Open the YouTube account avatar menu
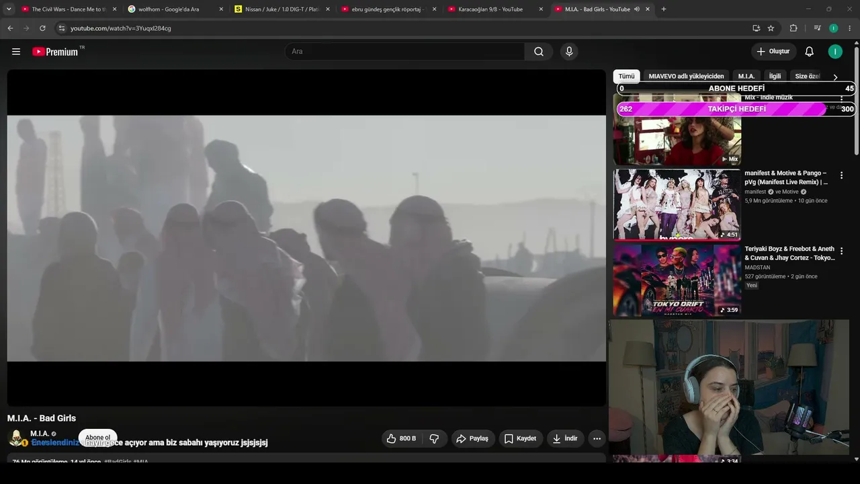The height and width of the screenshot is (484, 860). [835, 52]
